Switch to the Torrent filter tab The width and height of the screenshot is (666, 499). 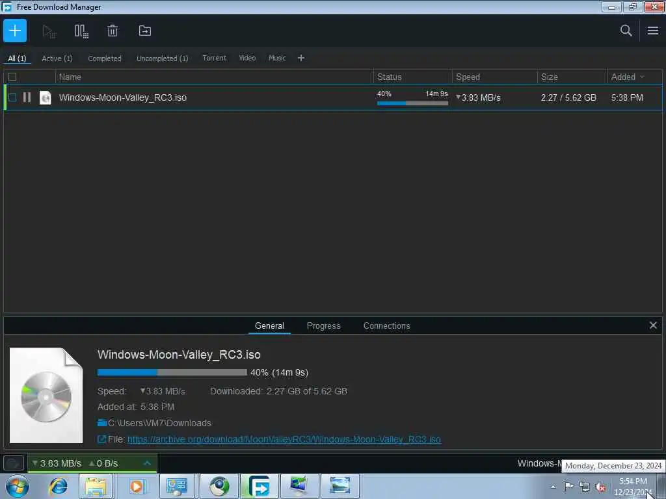click(x=214, y=58)
